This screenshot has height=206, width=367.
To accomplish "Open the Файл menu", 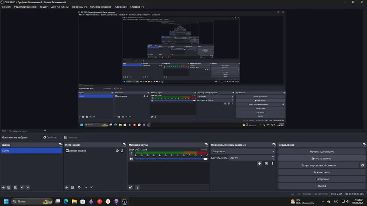I will pos(6,7).
